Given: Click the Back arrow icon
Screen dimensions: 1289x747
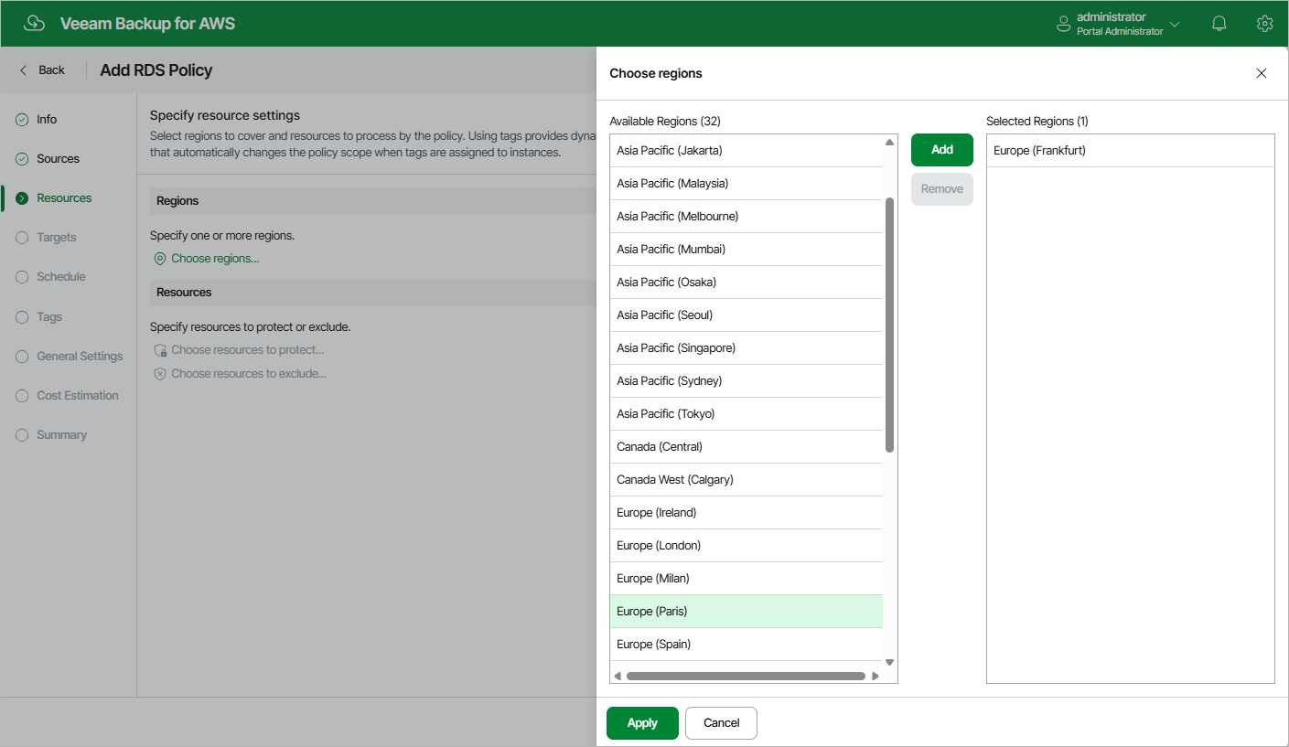Looking at the screenshot, I should (24, 70).
